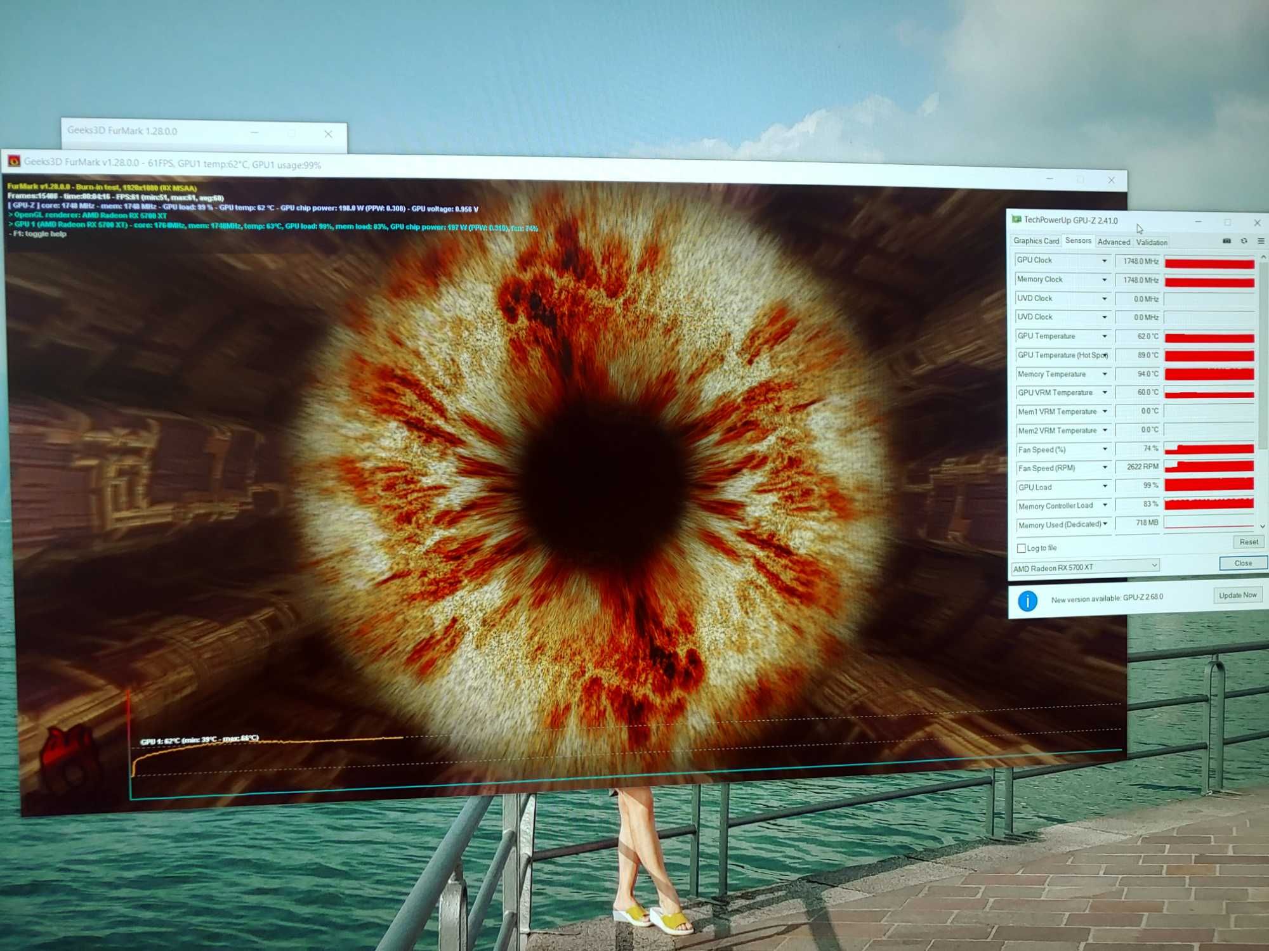Click the FurMark title bar app icon

(14, 161)
